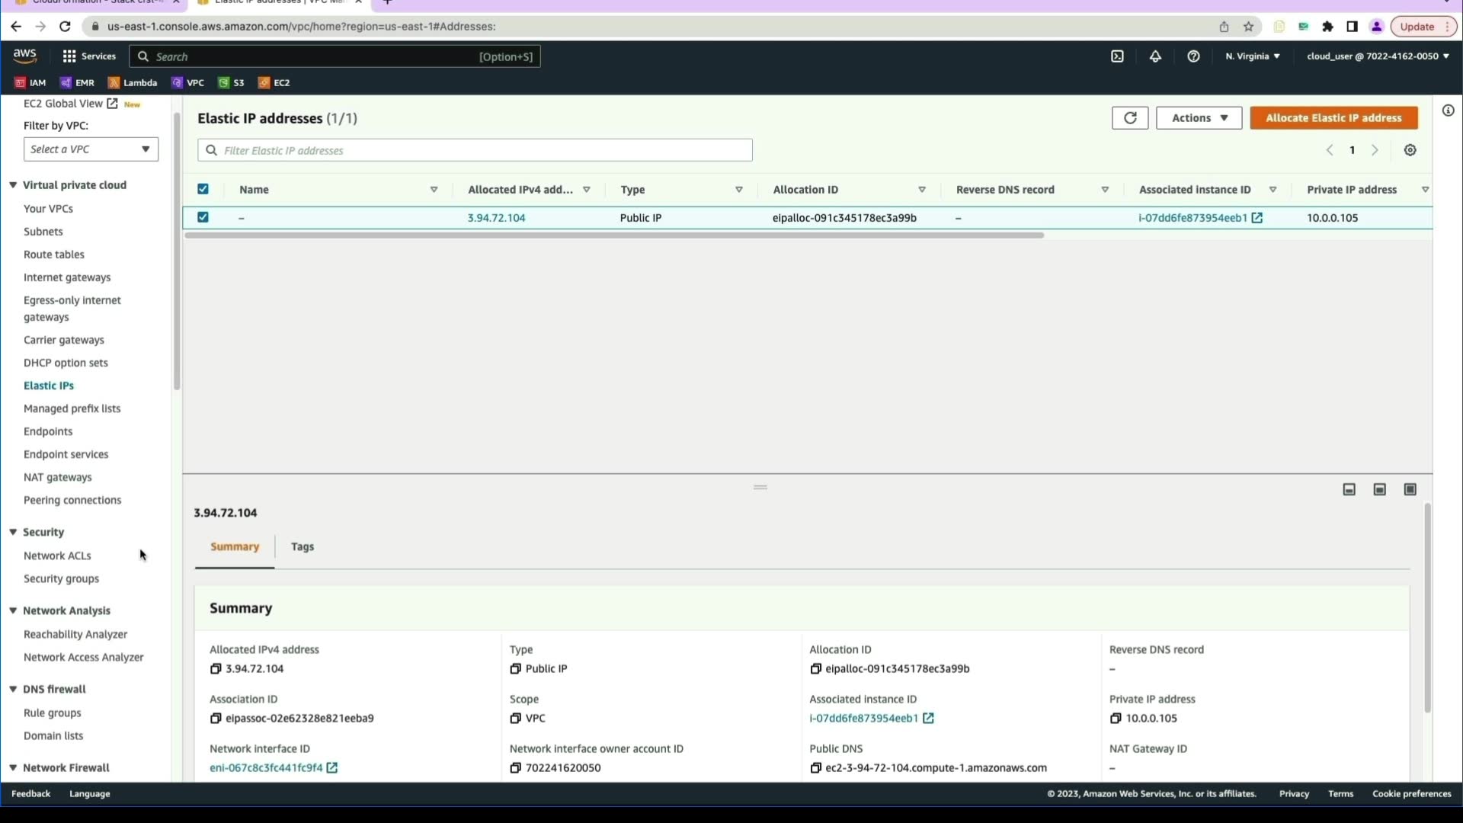Open table preferences gear icon
Image resolution: width=1463 pixels, height=823 pixels.
1410,150
